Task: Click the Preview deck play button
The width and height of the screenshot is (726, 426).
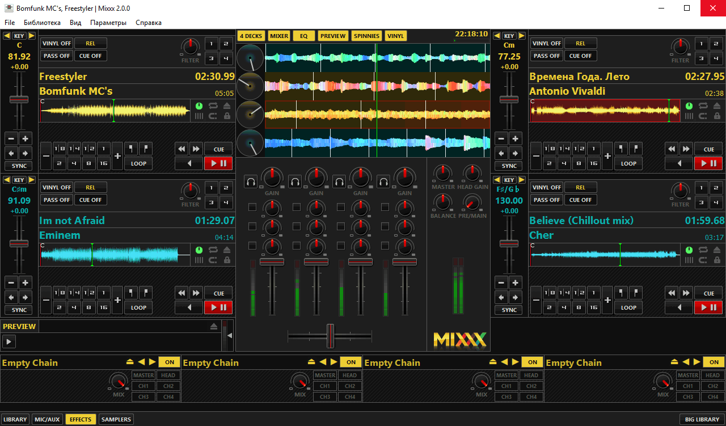Action: 9,341
